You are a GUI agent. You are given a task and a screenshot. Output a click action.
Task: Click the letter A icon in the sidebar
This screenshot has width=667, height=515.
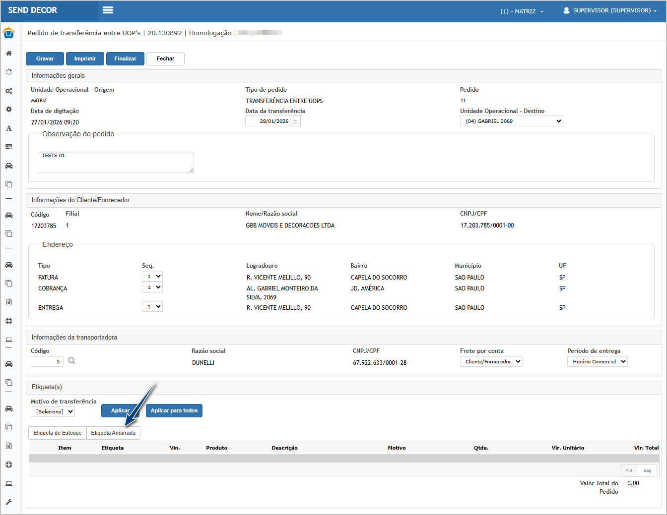point(9,128)
